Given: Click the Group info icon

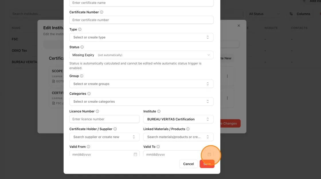Looking at the screenshot, I should tap(82, 76).
